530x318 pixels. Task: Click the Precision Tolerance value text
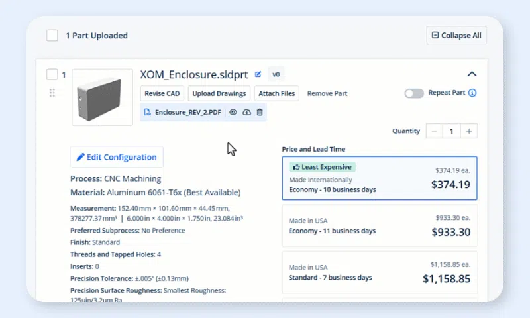click(x=162, y=278)
